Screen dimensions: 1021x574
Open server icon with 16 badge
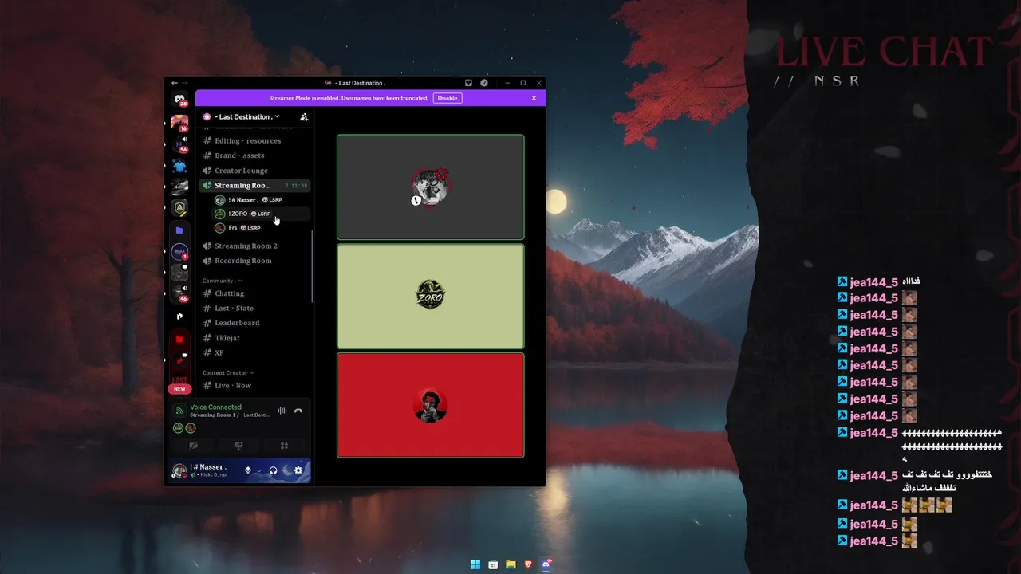[179, 123]
